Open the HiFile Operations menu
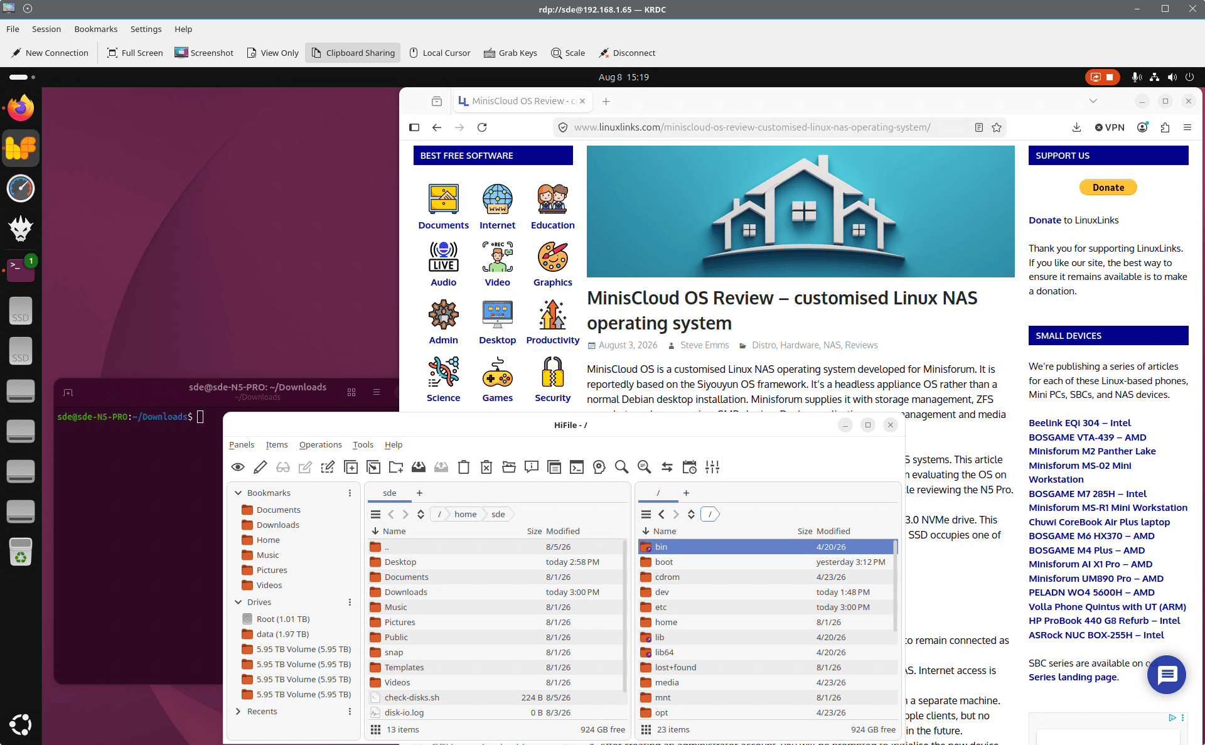1205x745 pixels. [320, 444]
